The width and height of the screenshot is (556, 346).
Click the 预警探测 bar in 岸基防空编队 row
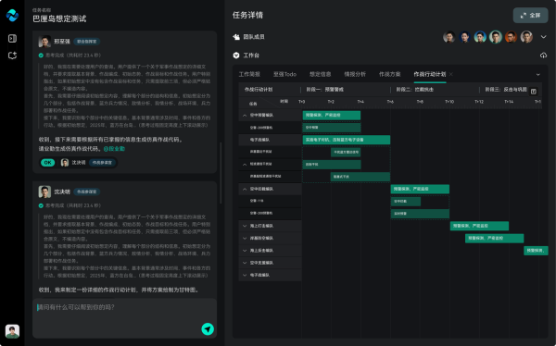[494, 238]
